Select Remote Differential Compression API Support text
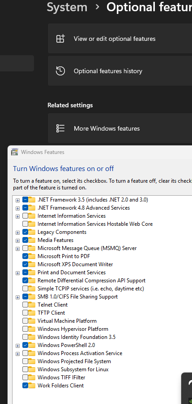192x404 pixels. (x=91, y=281)
